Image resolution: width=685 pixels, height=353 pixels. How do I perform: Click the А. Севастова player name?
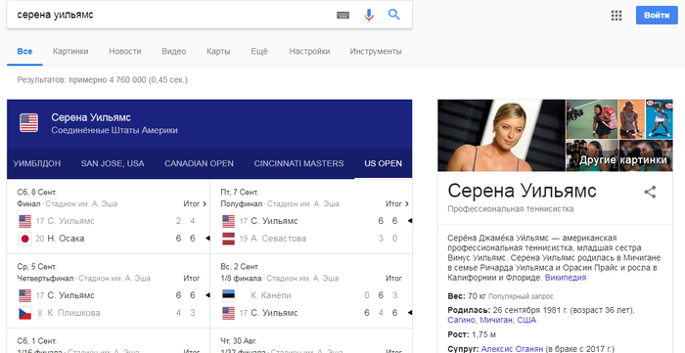click(x=278, y=239)
